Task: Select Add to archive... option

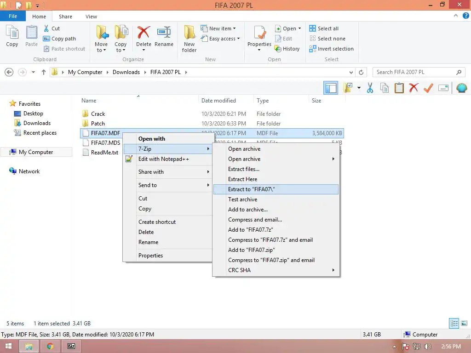Action: click(x=276, y=210)
